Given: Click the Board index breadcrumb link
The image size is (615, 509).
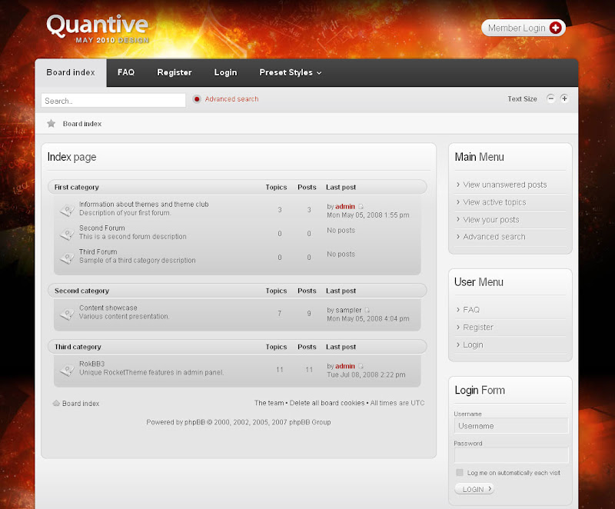Looking at the screenshot, I should tap(82, 124).
